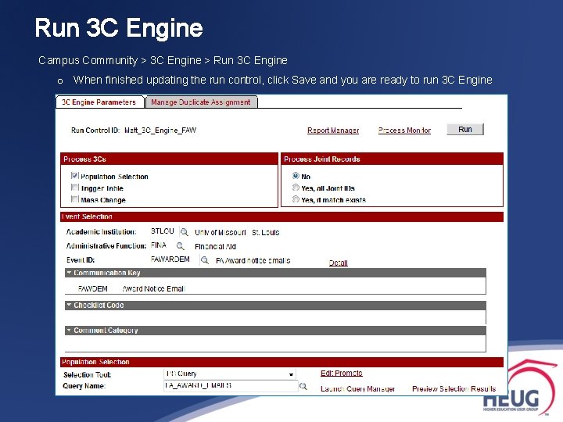
Task: Open the Process Monitor link
Action: click(404, 131)
